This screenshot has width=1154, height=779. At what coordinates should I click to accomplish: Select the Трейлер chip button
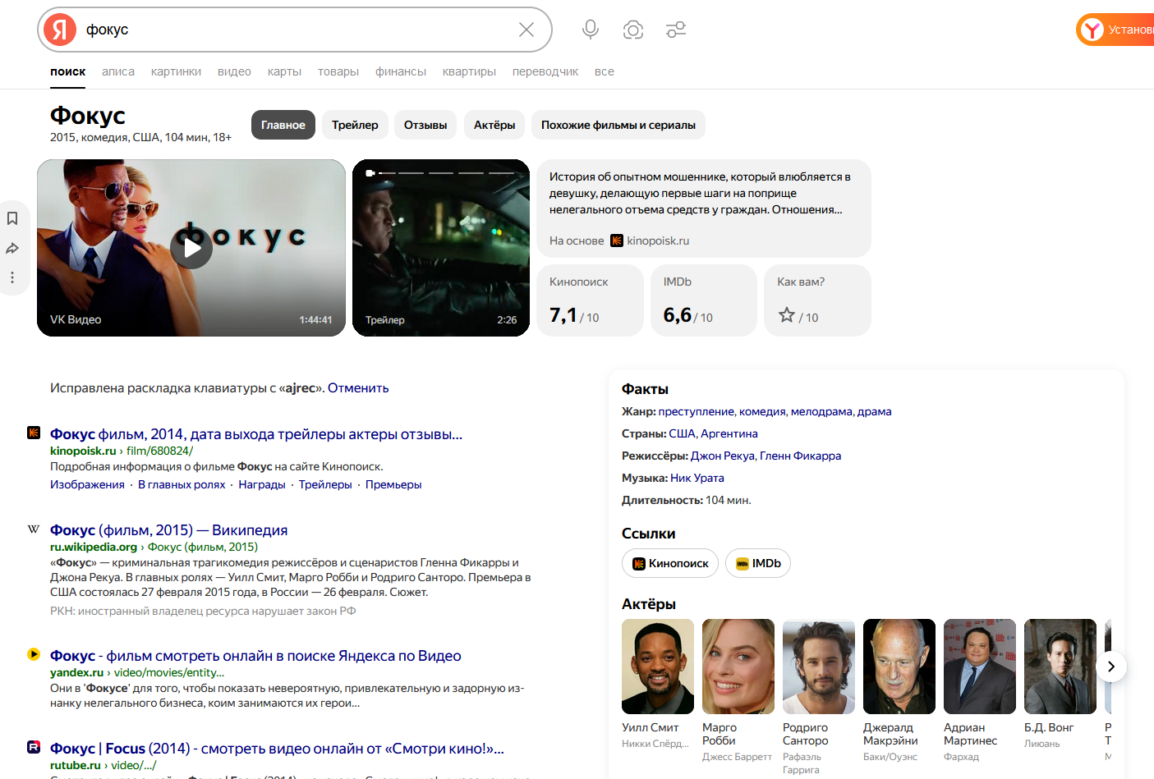click(355, 125)
